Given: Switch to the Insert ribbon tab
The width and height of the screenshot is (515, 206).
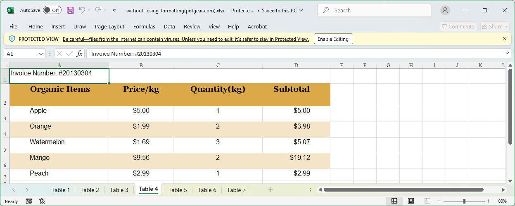Looking at the screenshot, I should coord(58,26).
